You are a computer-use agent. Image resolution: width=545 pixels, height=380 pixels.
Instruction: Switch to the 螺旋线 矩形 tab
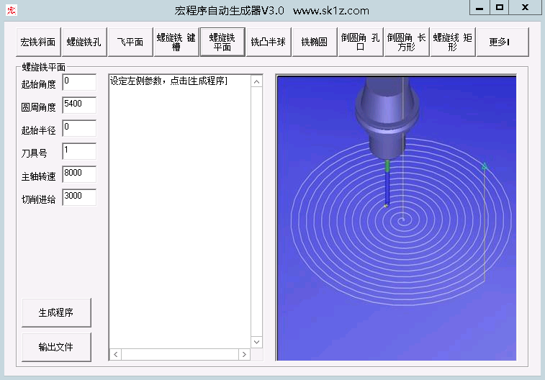pyautogui.click(x=453, y=42)
